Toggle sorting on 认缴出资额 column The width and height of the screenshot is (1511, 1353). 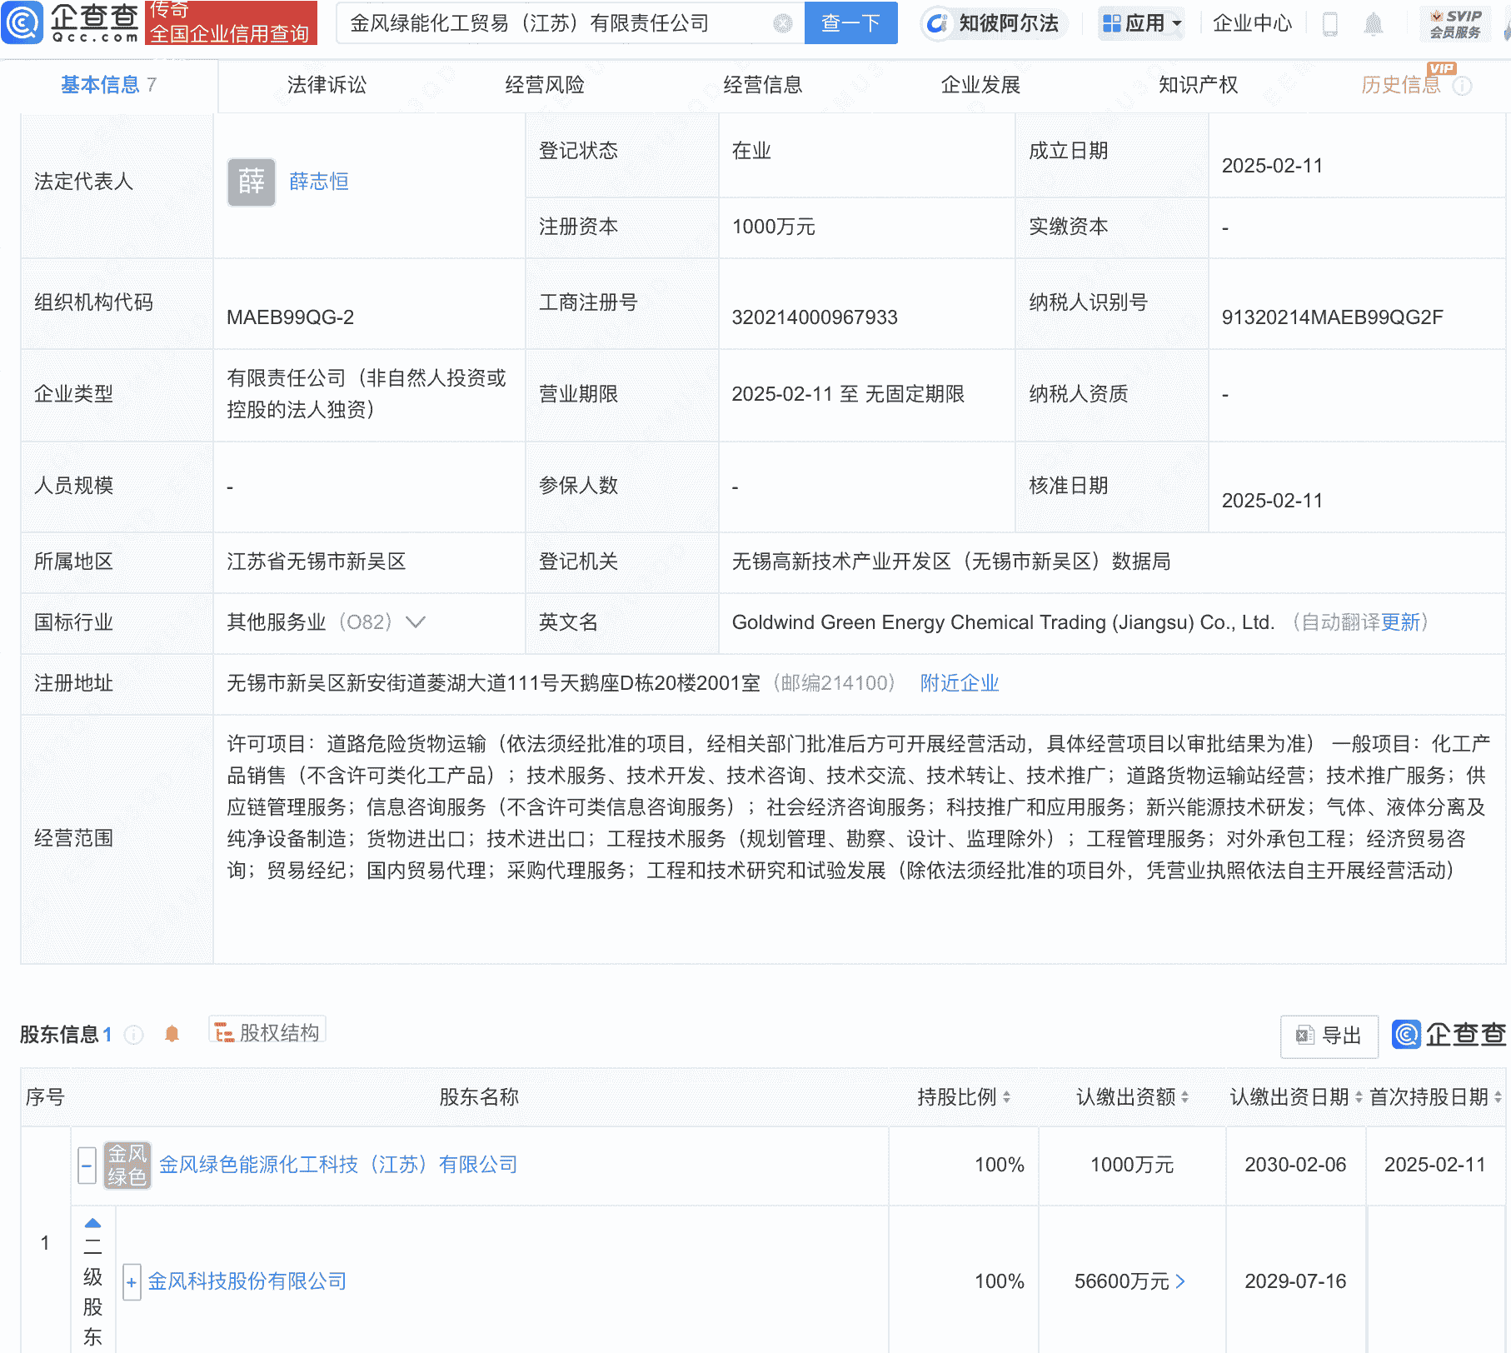pos(1184,1097)
